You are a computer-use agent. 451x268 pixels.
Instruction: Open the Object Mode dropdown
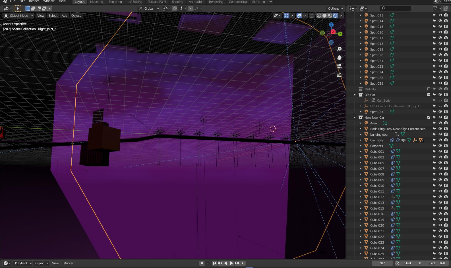tap(18, 16)
